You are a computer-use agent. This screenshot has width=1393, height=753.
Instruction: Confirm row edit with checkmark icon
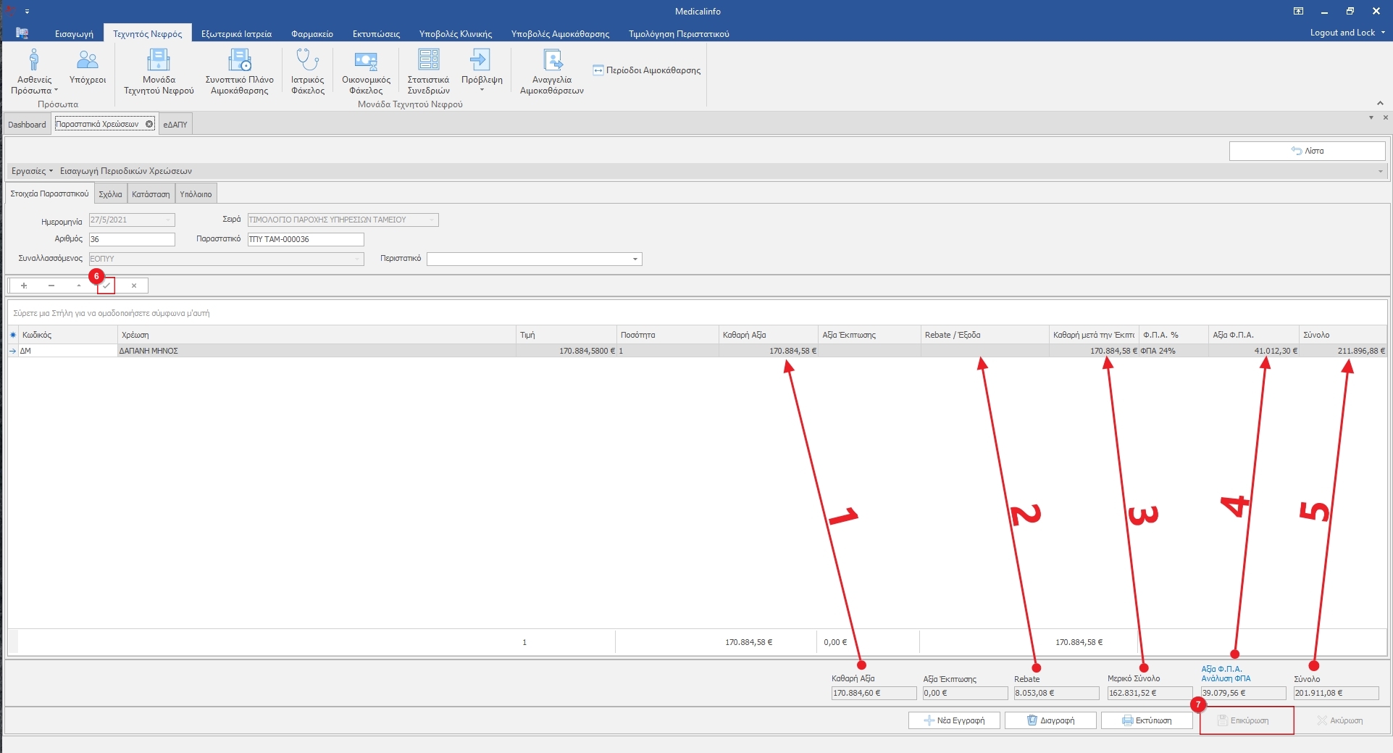point(106,286)
